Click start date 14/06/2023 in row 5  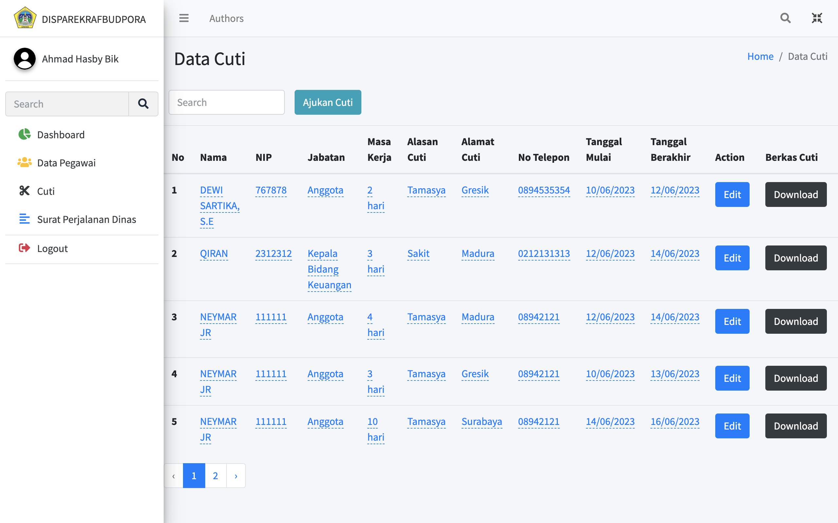[x=610, y=422]
